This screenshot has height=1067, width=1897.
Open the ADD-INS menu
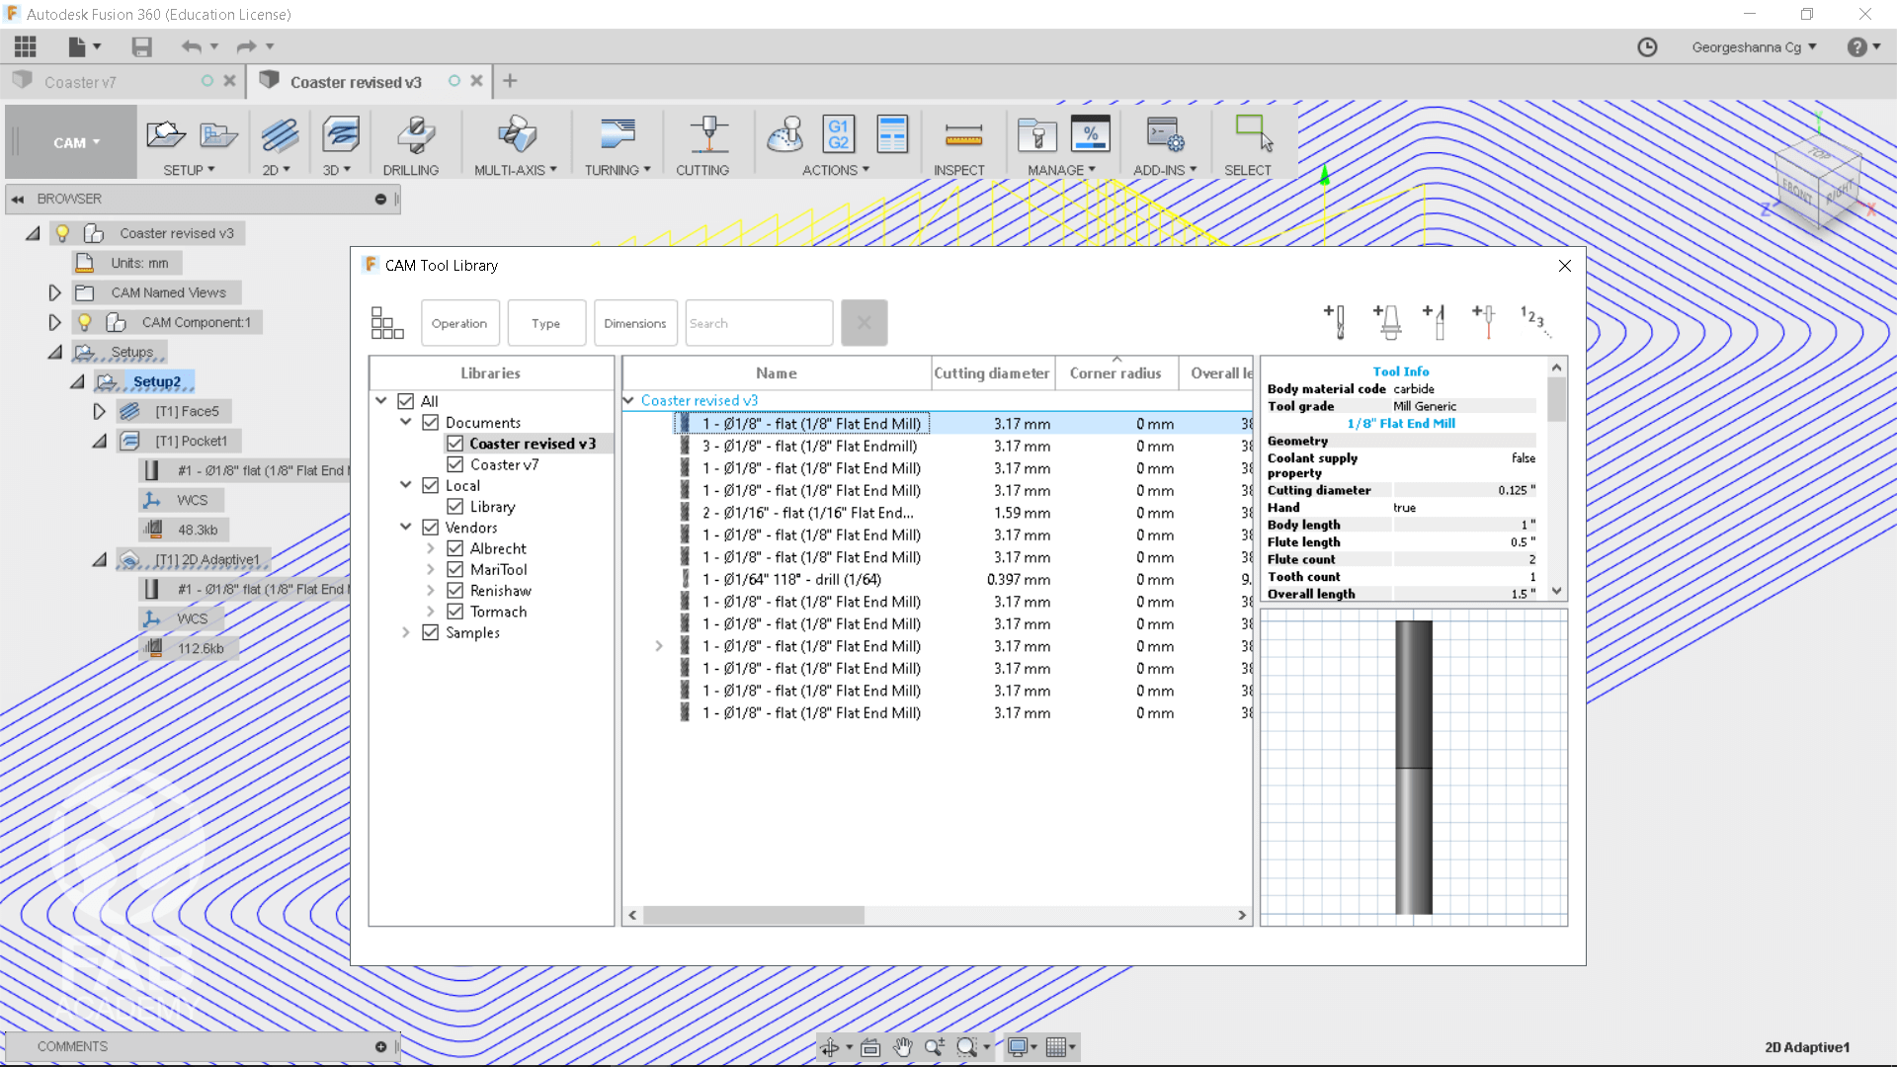(1165, 170)
